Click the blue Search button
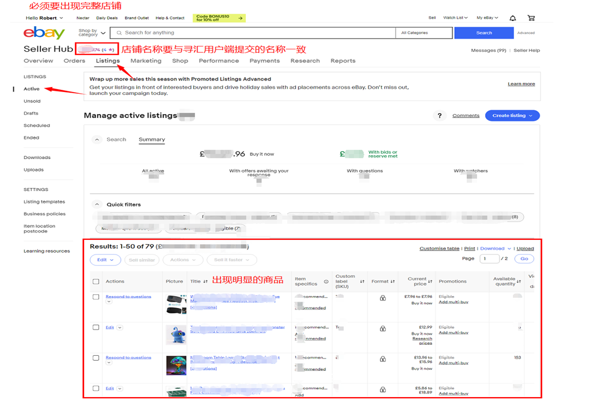 (484, 33)
